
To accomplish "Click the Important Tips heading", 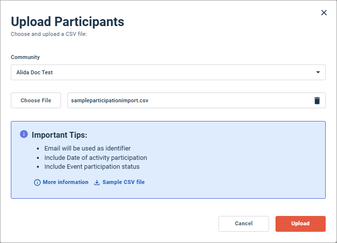I will tap(60, 135).
